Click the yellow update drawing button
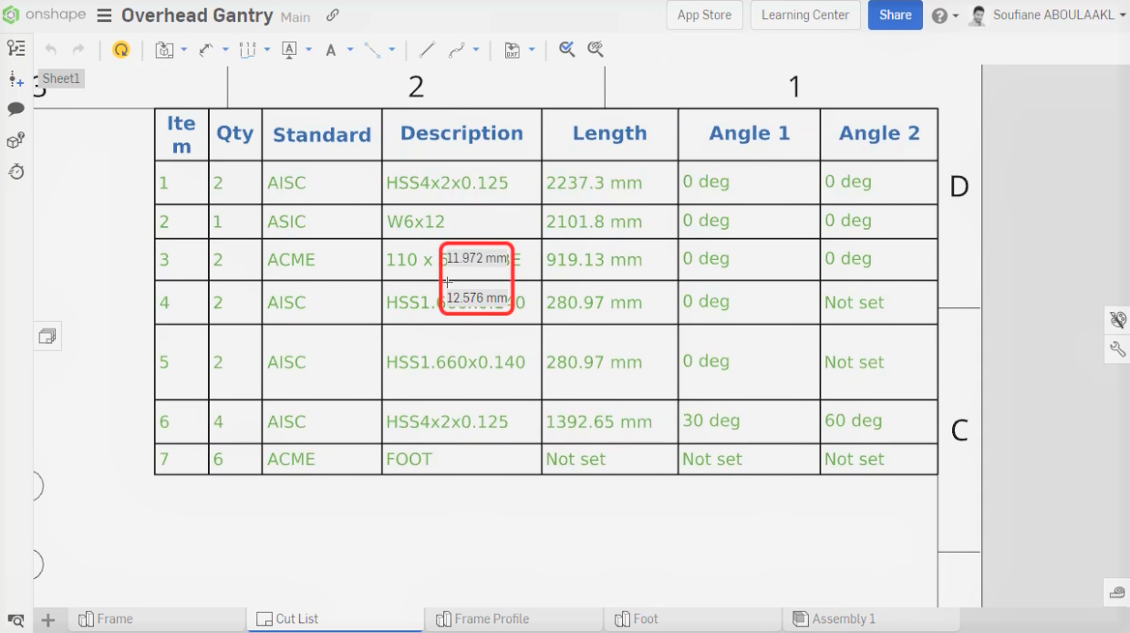 tap(120, 50)
